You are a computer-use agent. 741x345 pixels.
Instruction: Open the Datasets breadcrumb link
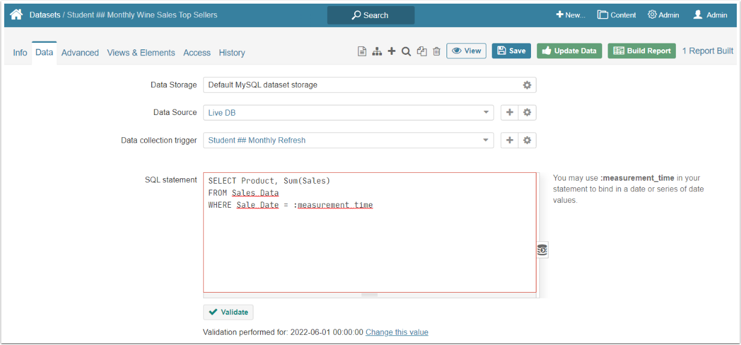[x=45, y=14]
